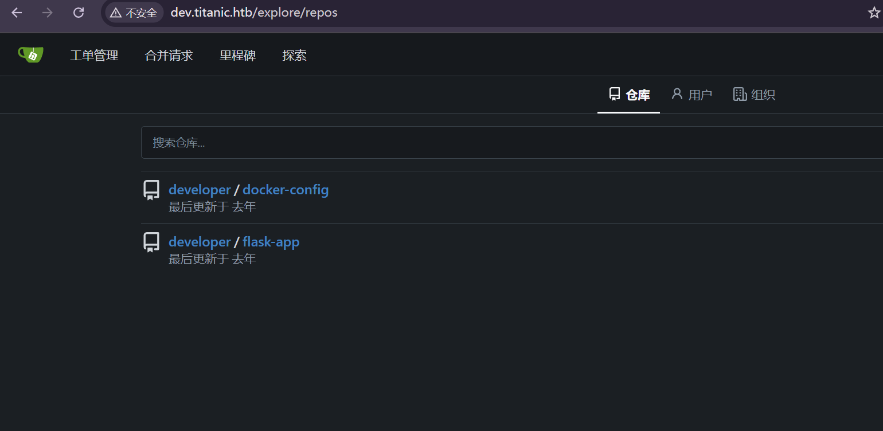Open the 合并请求 menu item

coord(169,56)
